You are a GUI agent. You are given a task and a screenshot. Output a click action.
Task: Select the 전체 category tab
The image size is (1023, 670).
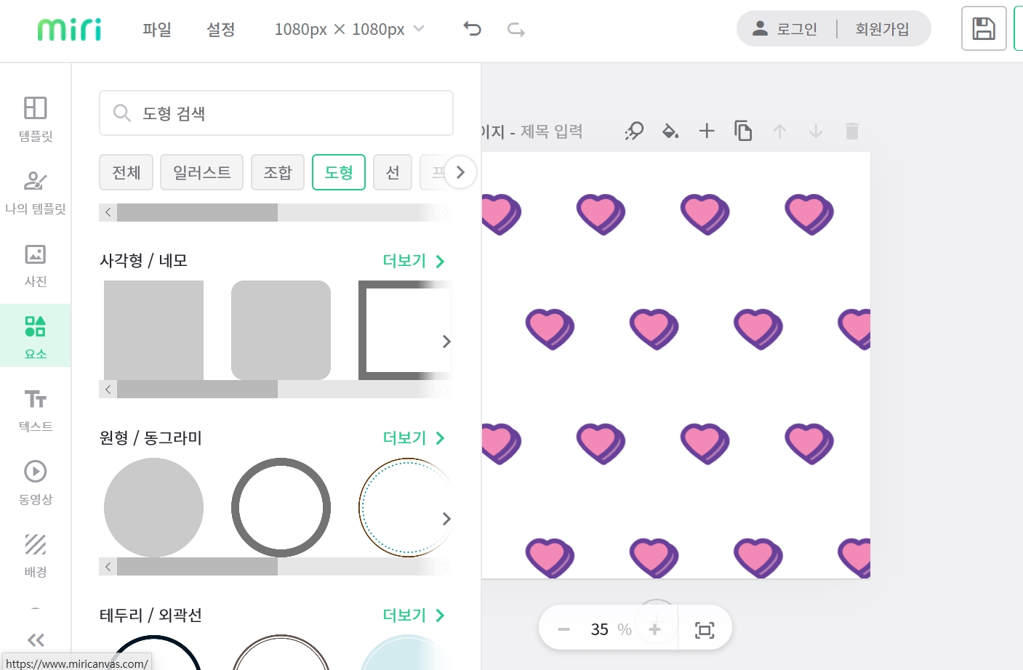pos(127,172)
